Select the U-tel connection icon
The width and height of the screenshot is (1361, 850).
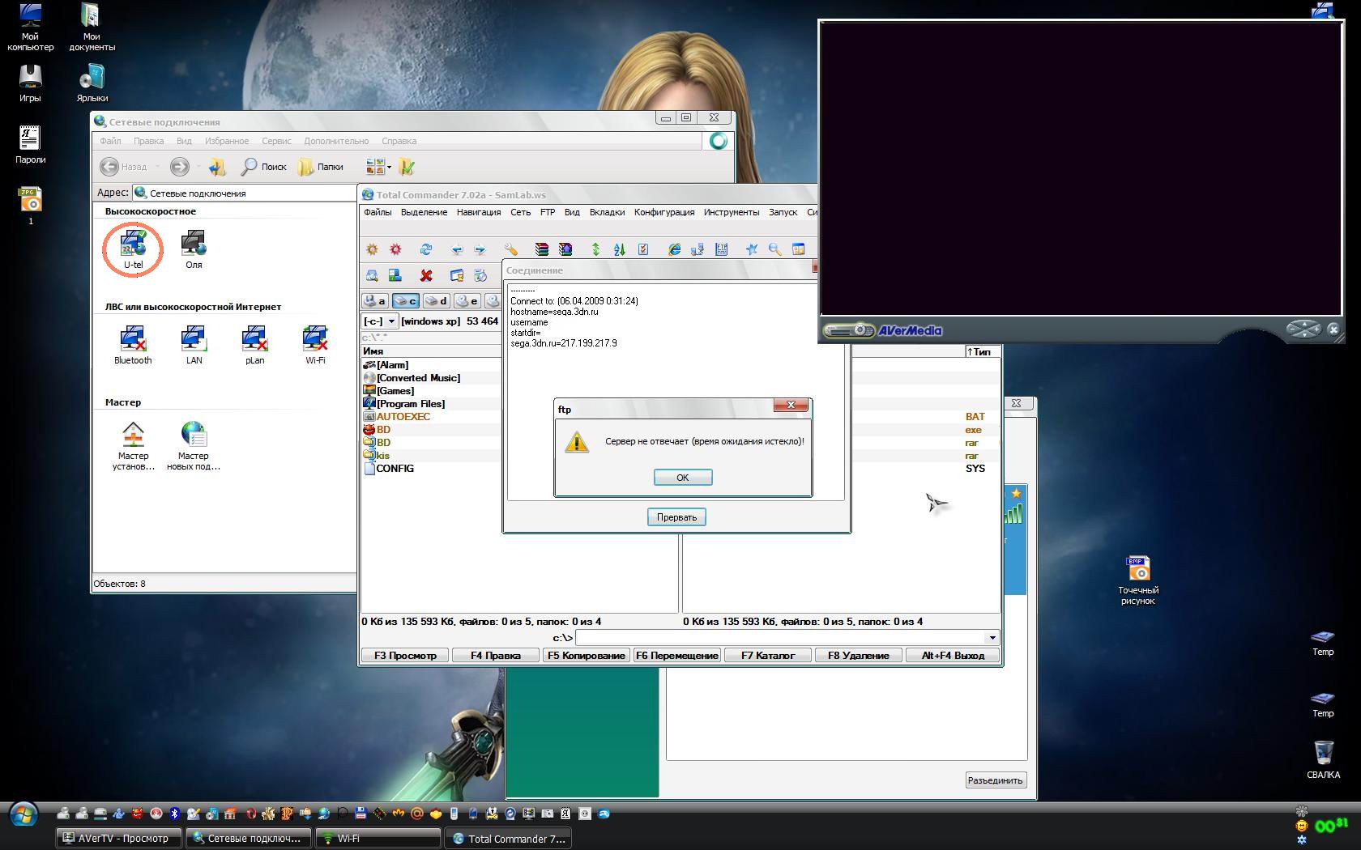tap(133, 249)
